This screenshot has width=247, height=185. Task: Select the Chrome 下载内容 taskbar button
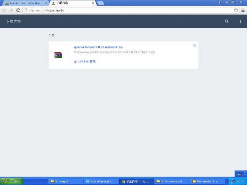136,181
